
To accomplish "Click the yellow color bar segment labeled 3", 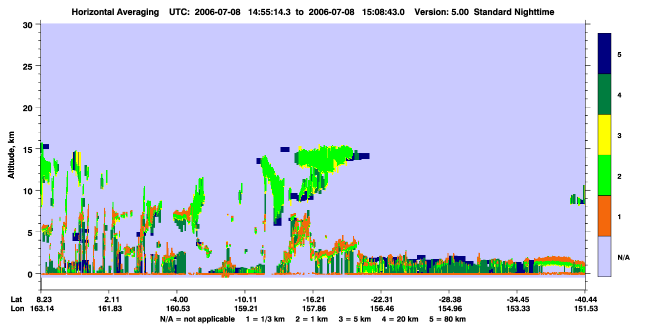I will 604,135.
